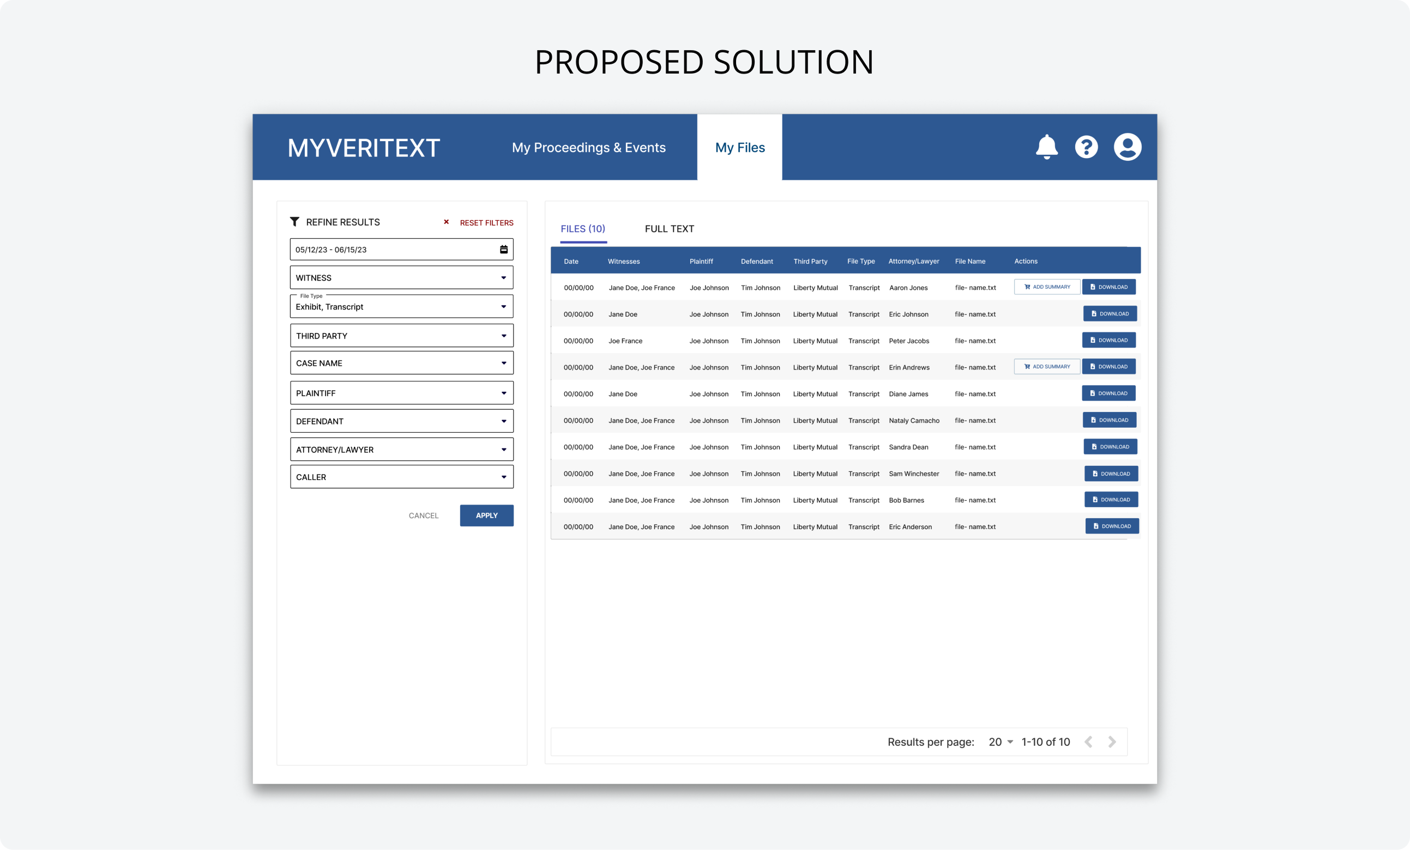Click the File Type column header
1410x850 pixels.
pyautogui.click(x=860, y=262)
